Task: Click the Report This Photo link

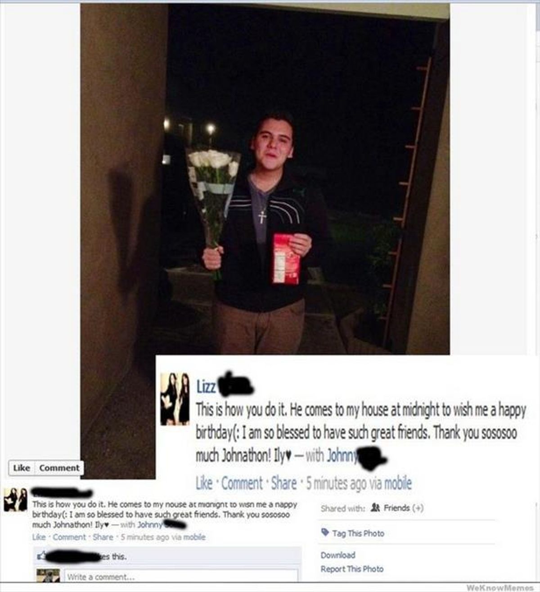Action: [x=352, y=569]
